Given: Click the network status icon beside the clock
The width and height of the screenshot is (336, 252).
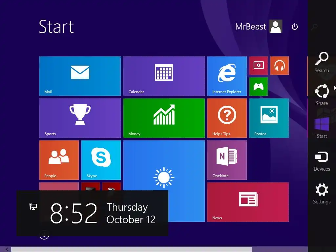Looking at the screenshot, I should coord(33,206).
